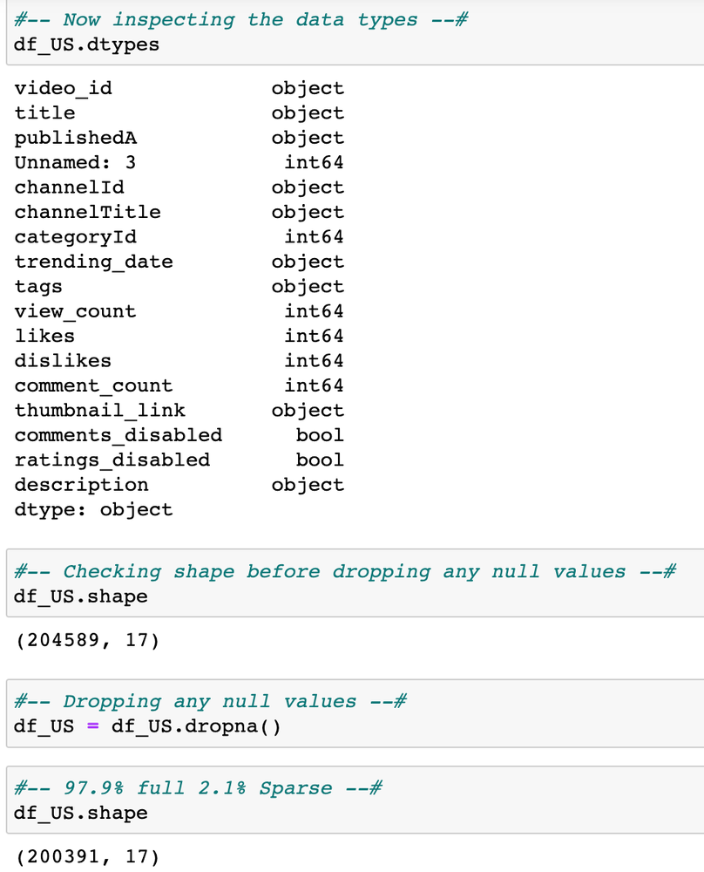
Task: Click the df_US.dtypes code line
Action: click(87, 44)
